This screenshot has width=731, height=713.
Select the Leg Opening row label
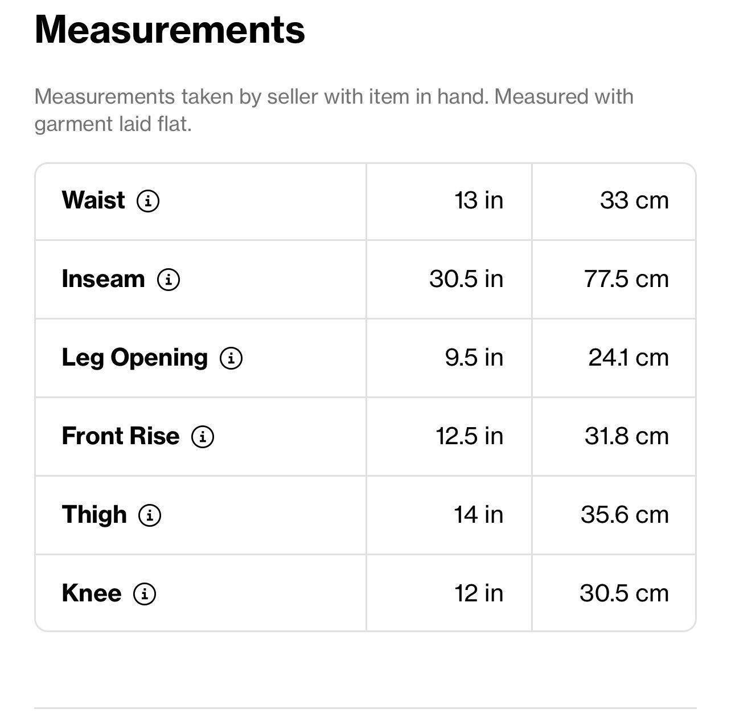135,358
